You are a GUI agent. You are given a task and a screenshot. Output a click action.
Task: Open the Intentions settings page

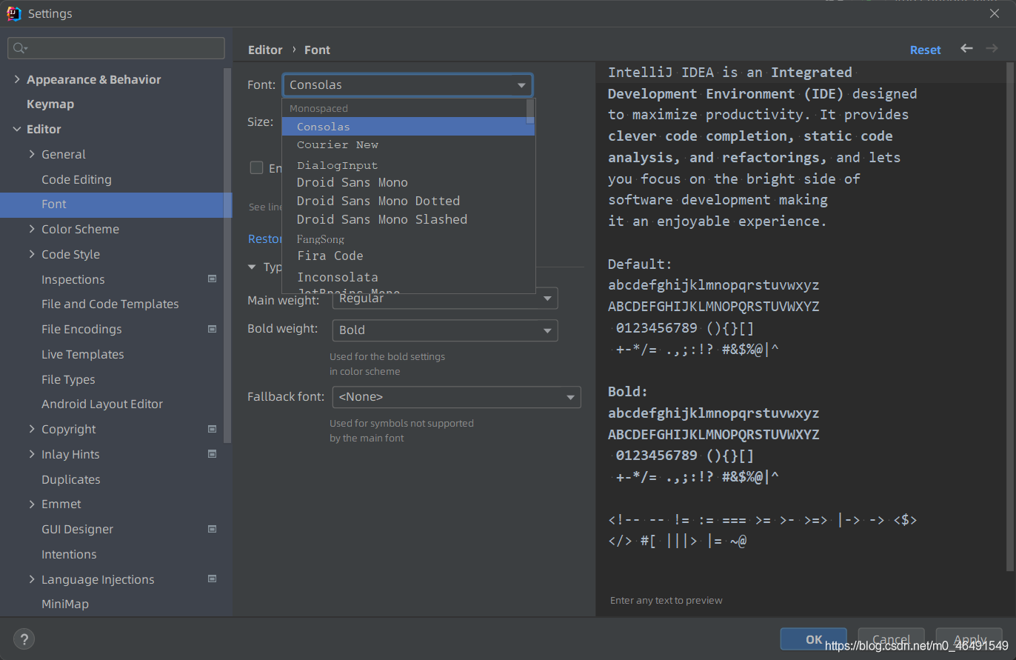point(69,554)
